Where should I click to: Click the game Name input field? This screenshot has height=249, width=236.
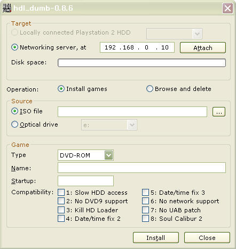point(141,168)
